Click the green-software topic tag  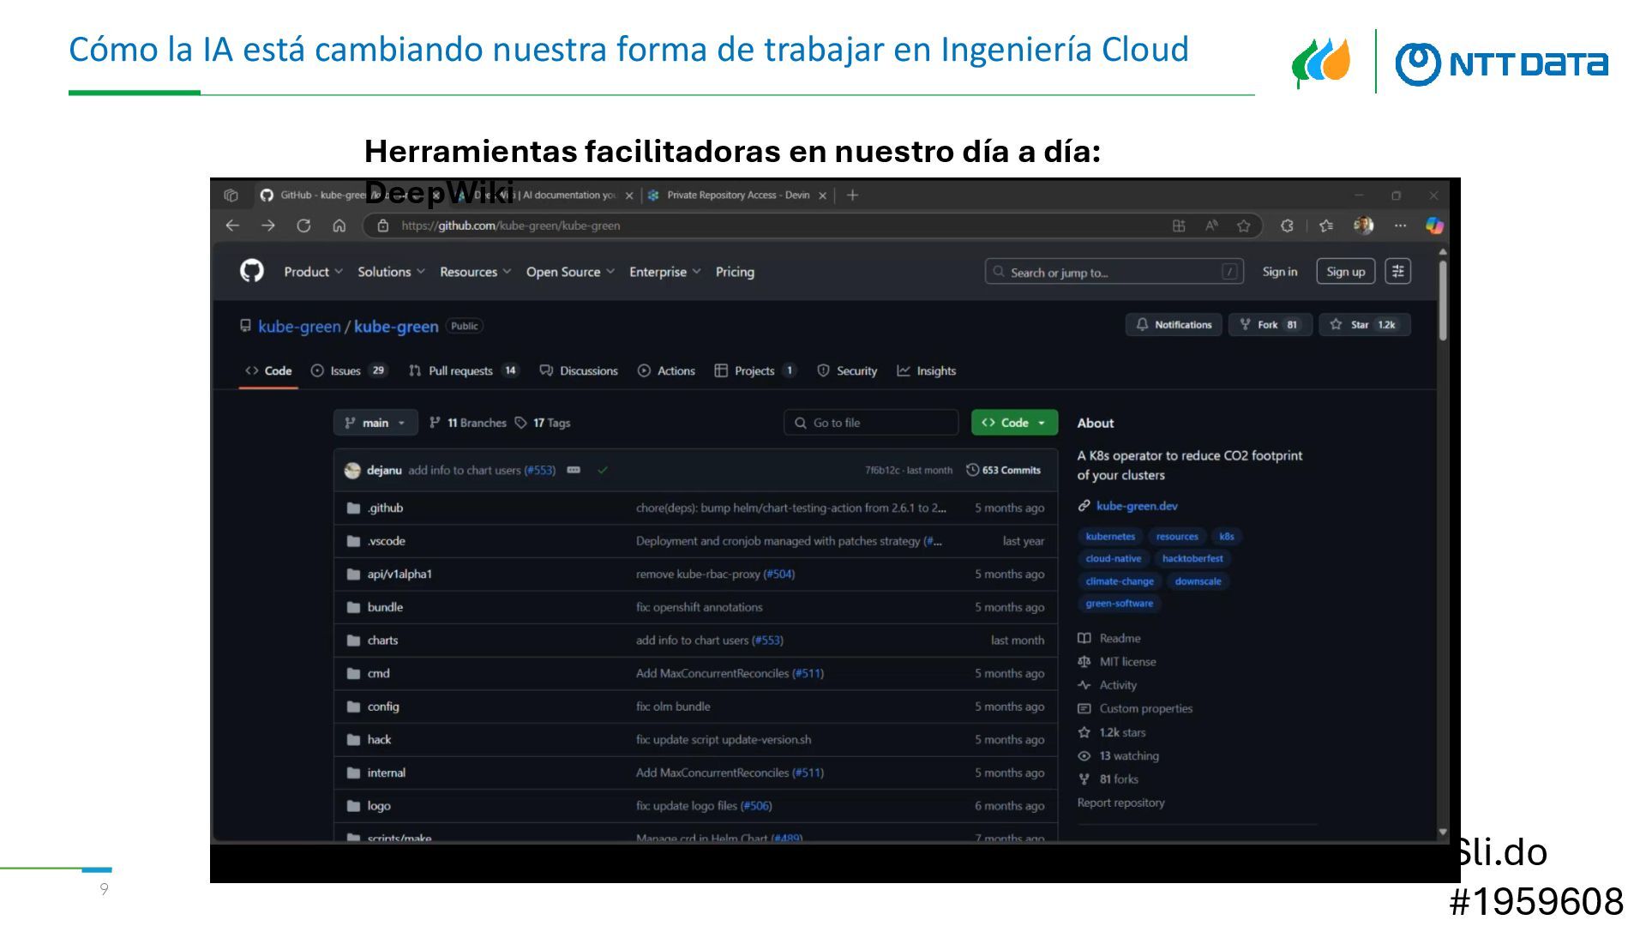[1119, 604]
